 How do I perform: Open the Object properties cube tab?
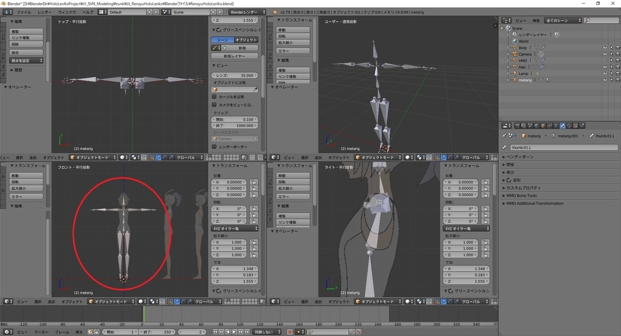pyautogui.click(x=543, y=126)
